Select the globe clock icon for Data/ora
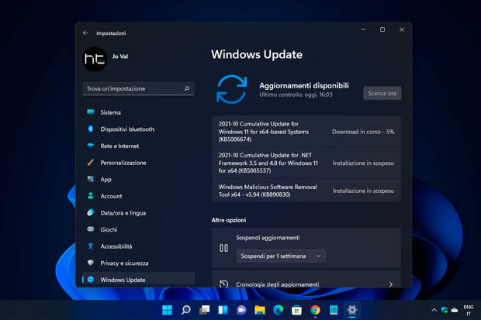 [x=91, y=212]
